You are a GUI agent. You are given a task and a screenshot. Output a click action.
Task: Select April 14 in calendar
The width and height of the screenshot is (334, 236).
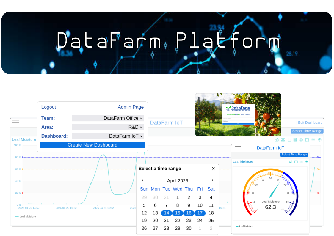pos(166,213)
